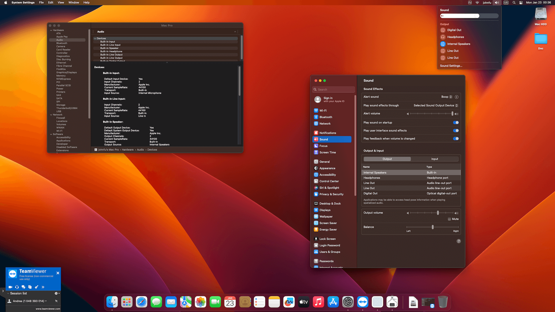
Task: Switch to the Input tab
Action: pos(434,159)
